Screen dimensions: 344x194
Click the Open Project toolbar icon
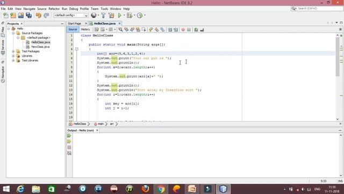click(x=21, y=16)
